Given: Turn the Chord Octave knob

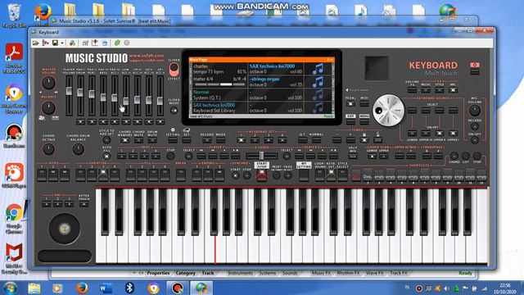Looking at the screenshot, I should tap(48, 149).
